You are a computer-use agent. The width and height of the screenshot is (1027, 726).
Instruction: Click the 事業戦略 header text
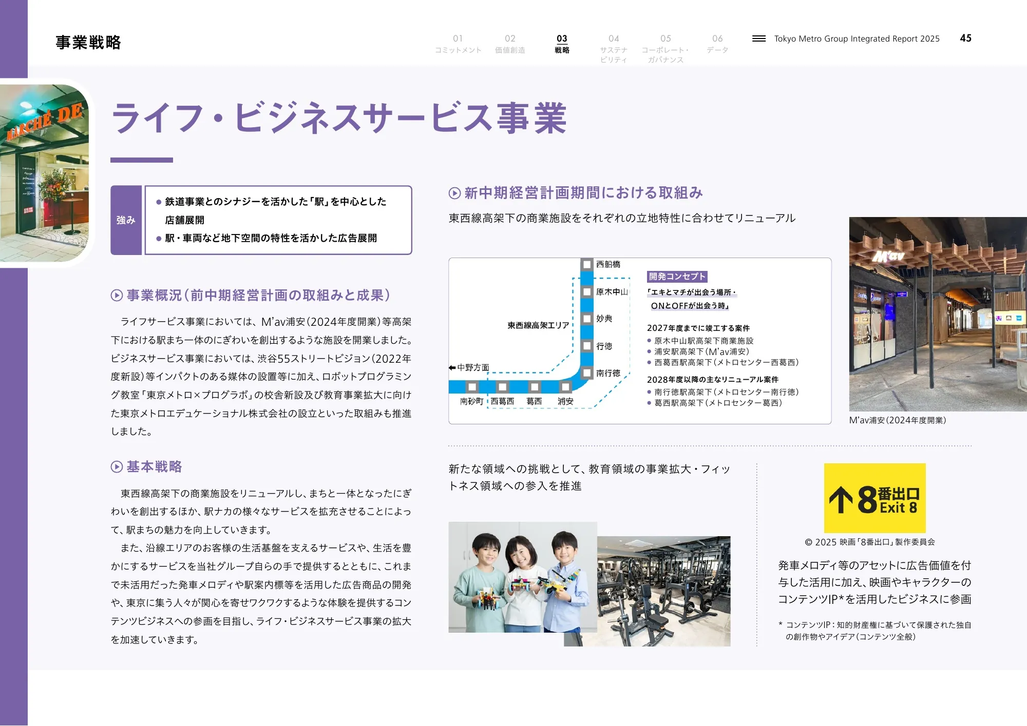(88, 43)
